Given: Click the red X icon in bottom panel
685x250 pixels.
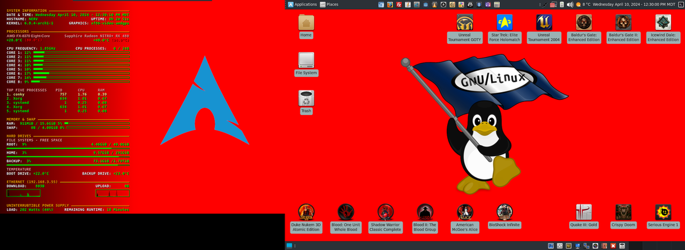Looking at the screenshot, I should [x=613, y=246].
